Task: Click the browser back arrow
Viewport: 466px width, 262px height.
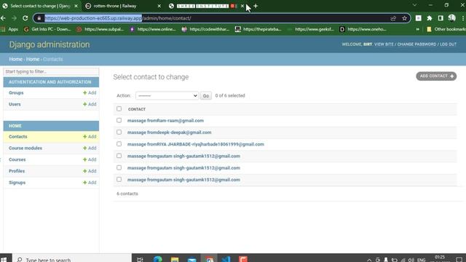Action: click(3, 18)
